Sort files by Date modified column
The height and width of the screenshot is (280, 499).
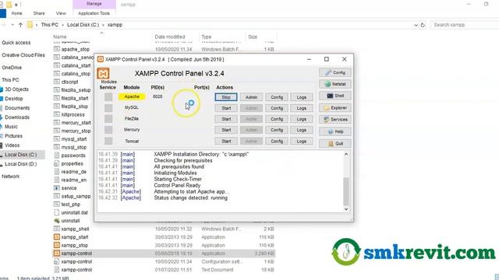(170, 37)
